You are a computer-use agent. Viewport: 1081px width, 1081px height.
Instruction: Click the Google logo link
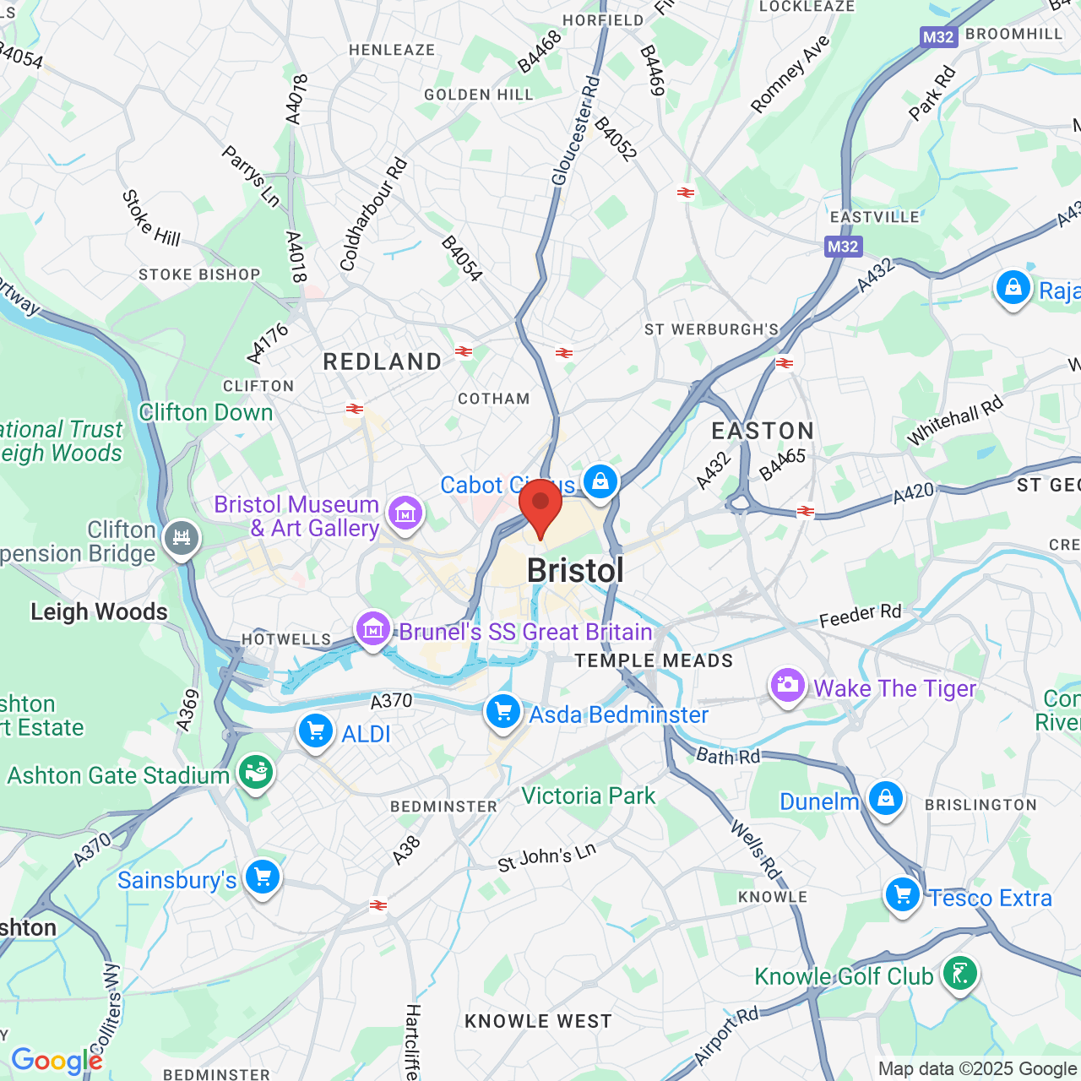click(x=57, y=1061)
